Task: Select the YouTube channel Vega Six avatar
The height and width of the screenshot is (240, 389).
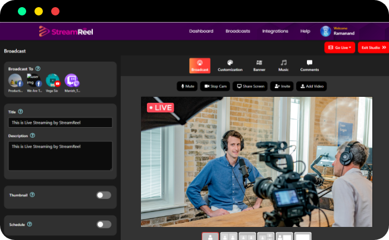Action: 53,81
